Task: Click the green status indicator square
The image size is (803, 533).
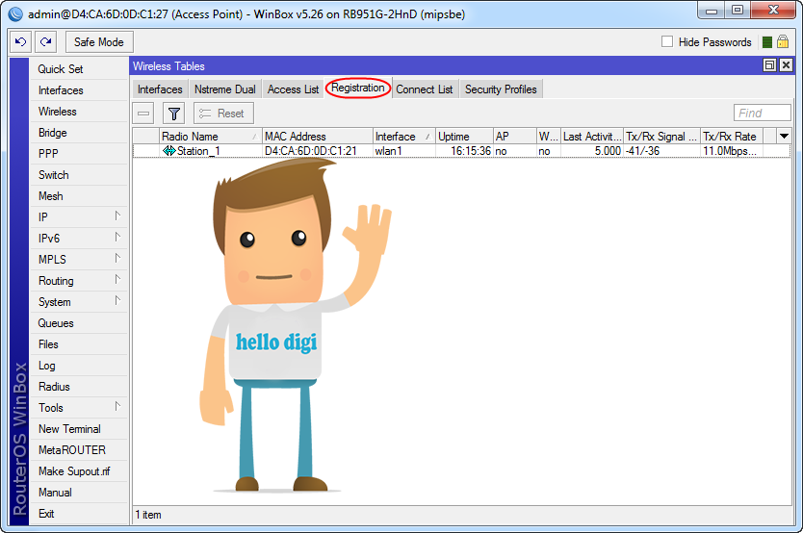Action: (x=766, y=42)
